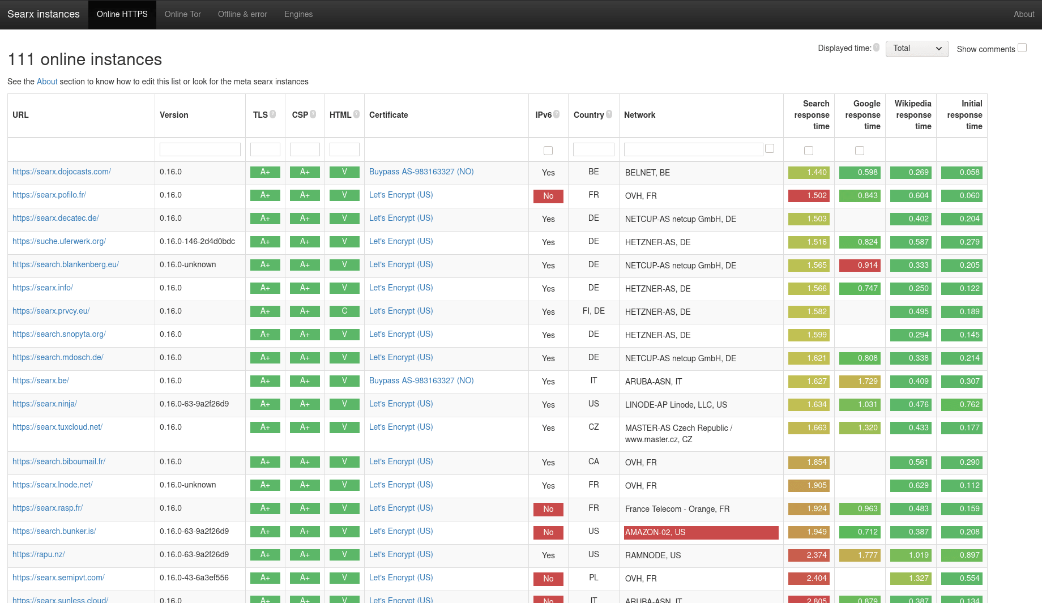Click the red AMAZON-02, US network cell
This screenshot has height=603, width=1042.
(x=701, y=532)
